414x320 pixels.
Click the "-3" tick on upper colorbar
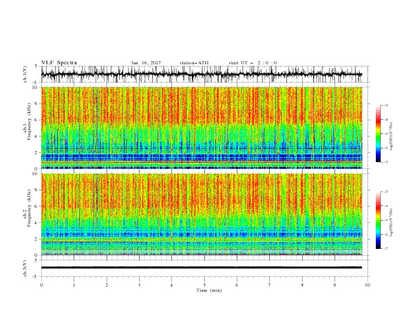point(386,105)
